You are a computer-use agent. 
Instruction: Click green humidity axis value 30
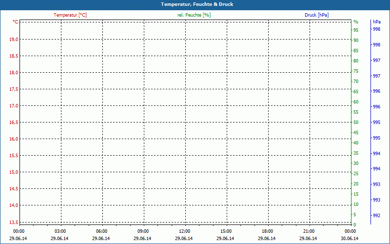(356, 163)
